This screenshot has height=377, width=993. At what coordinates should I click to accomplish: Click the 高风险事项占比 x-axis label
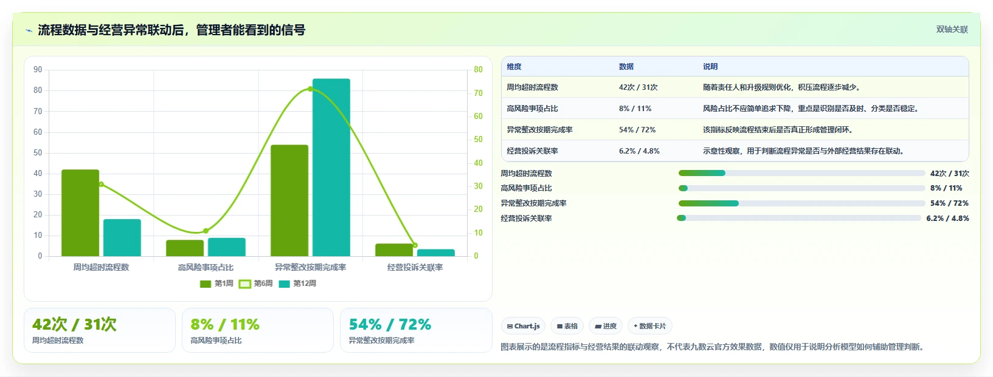(206, 267)
